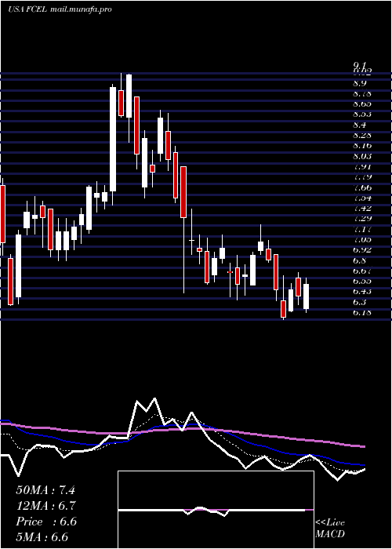Click the 7.42 price axis label
392x549 pixels.
tap(362, 208)
